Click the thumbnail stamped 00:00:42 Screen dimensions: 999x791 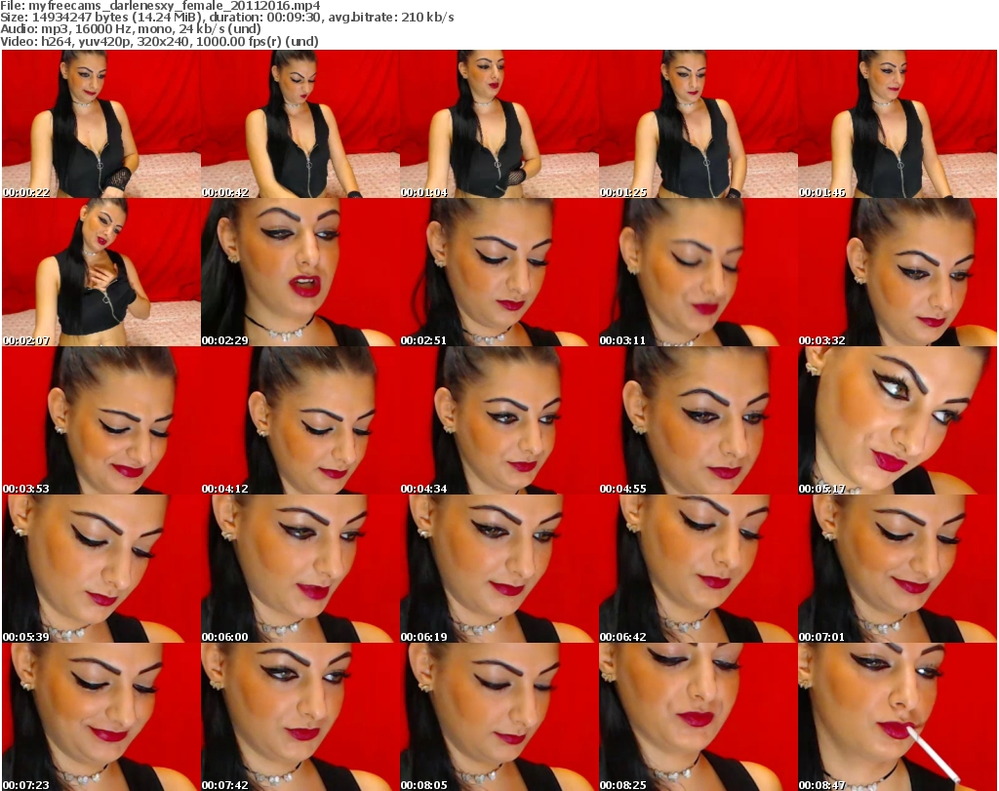[300, 124]
